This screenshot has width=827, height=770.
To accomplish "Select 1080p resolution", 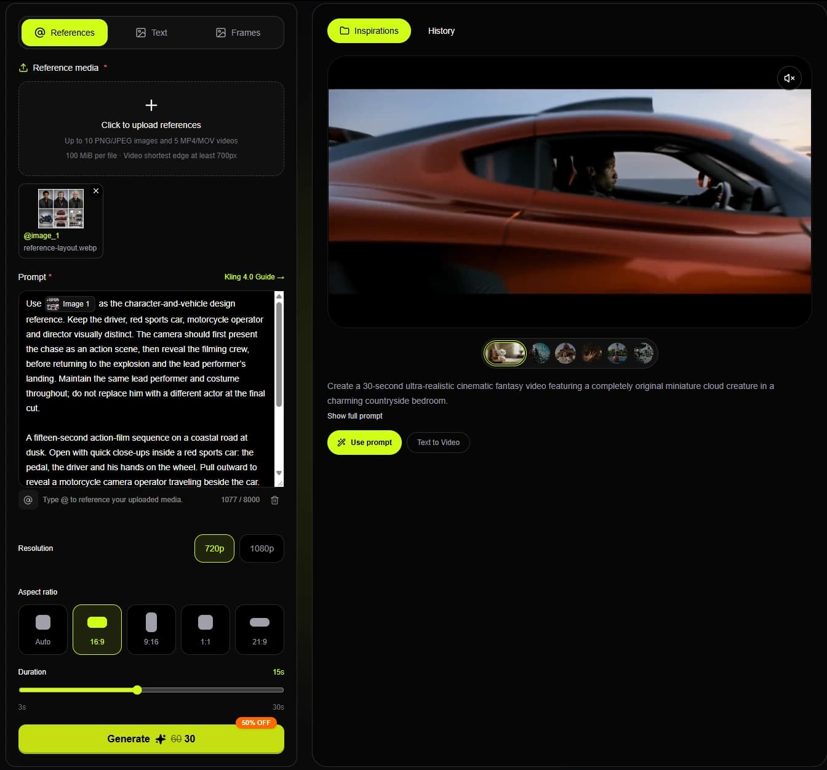I will pyautogui.click(x=262, y=548).
